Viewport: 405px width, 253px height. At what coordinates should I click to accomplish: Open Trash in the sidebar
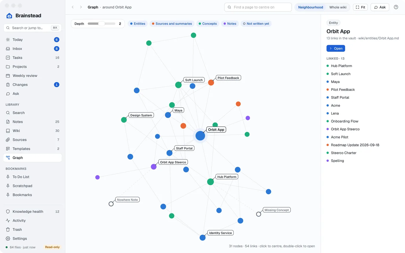click(32, 229)
